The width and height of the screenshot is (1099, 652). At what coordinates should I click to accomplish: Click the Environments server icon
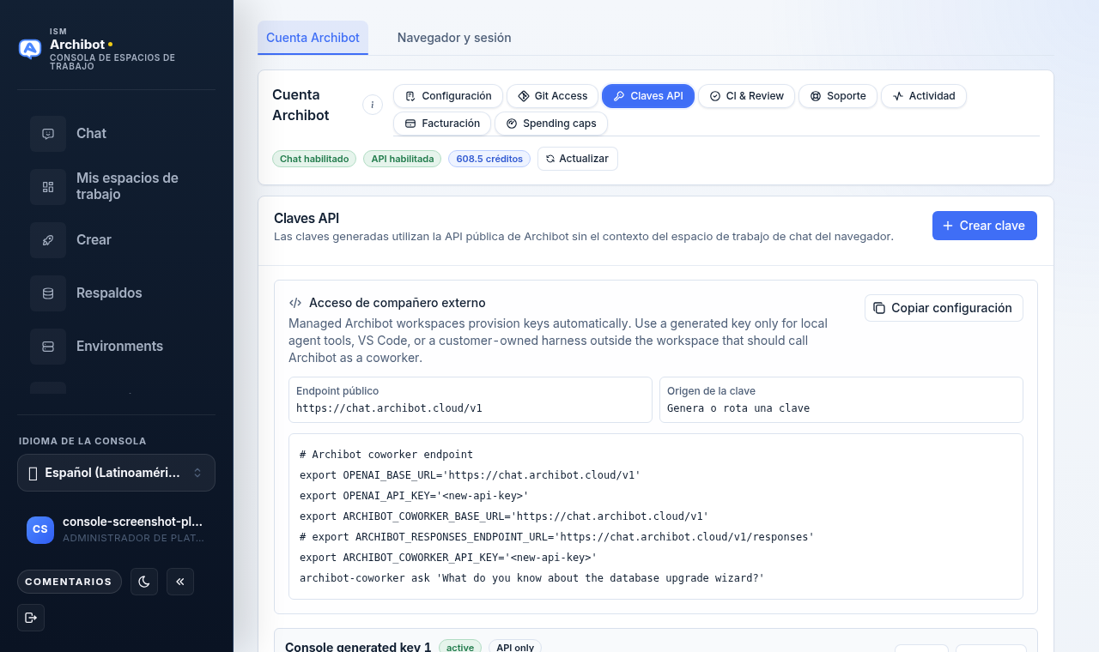coord(48,347)
